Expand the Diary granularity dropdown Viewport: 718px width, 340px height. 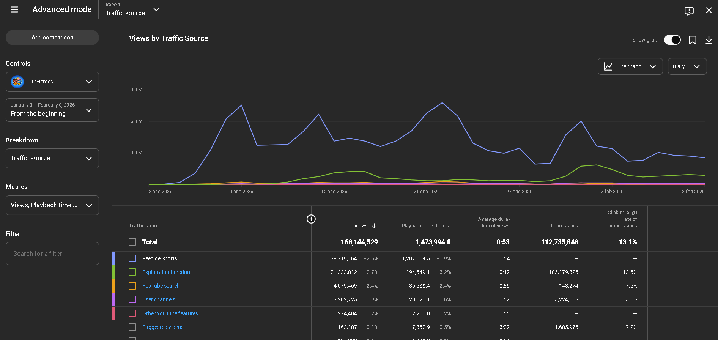(x=687, y=66)
